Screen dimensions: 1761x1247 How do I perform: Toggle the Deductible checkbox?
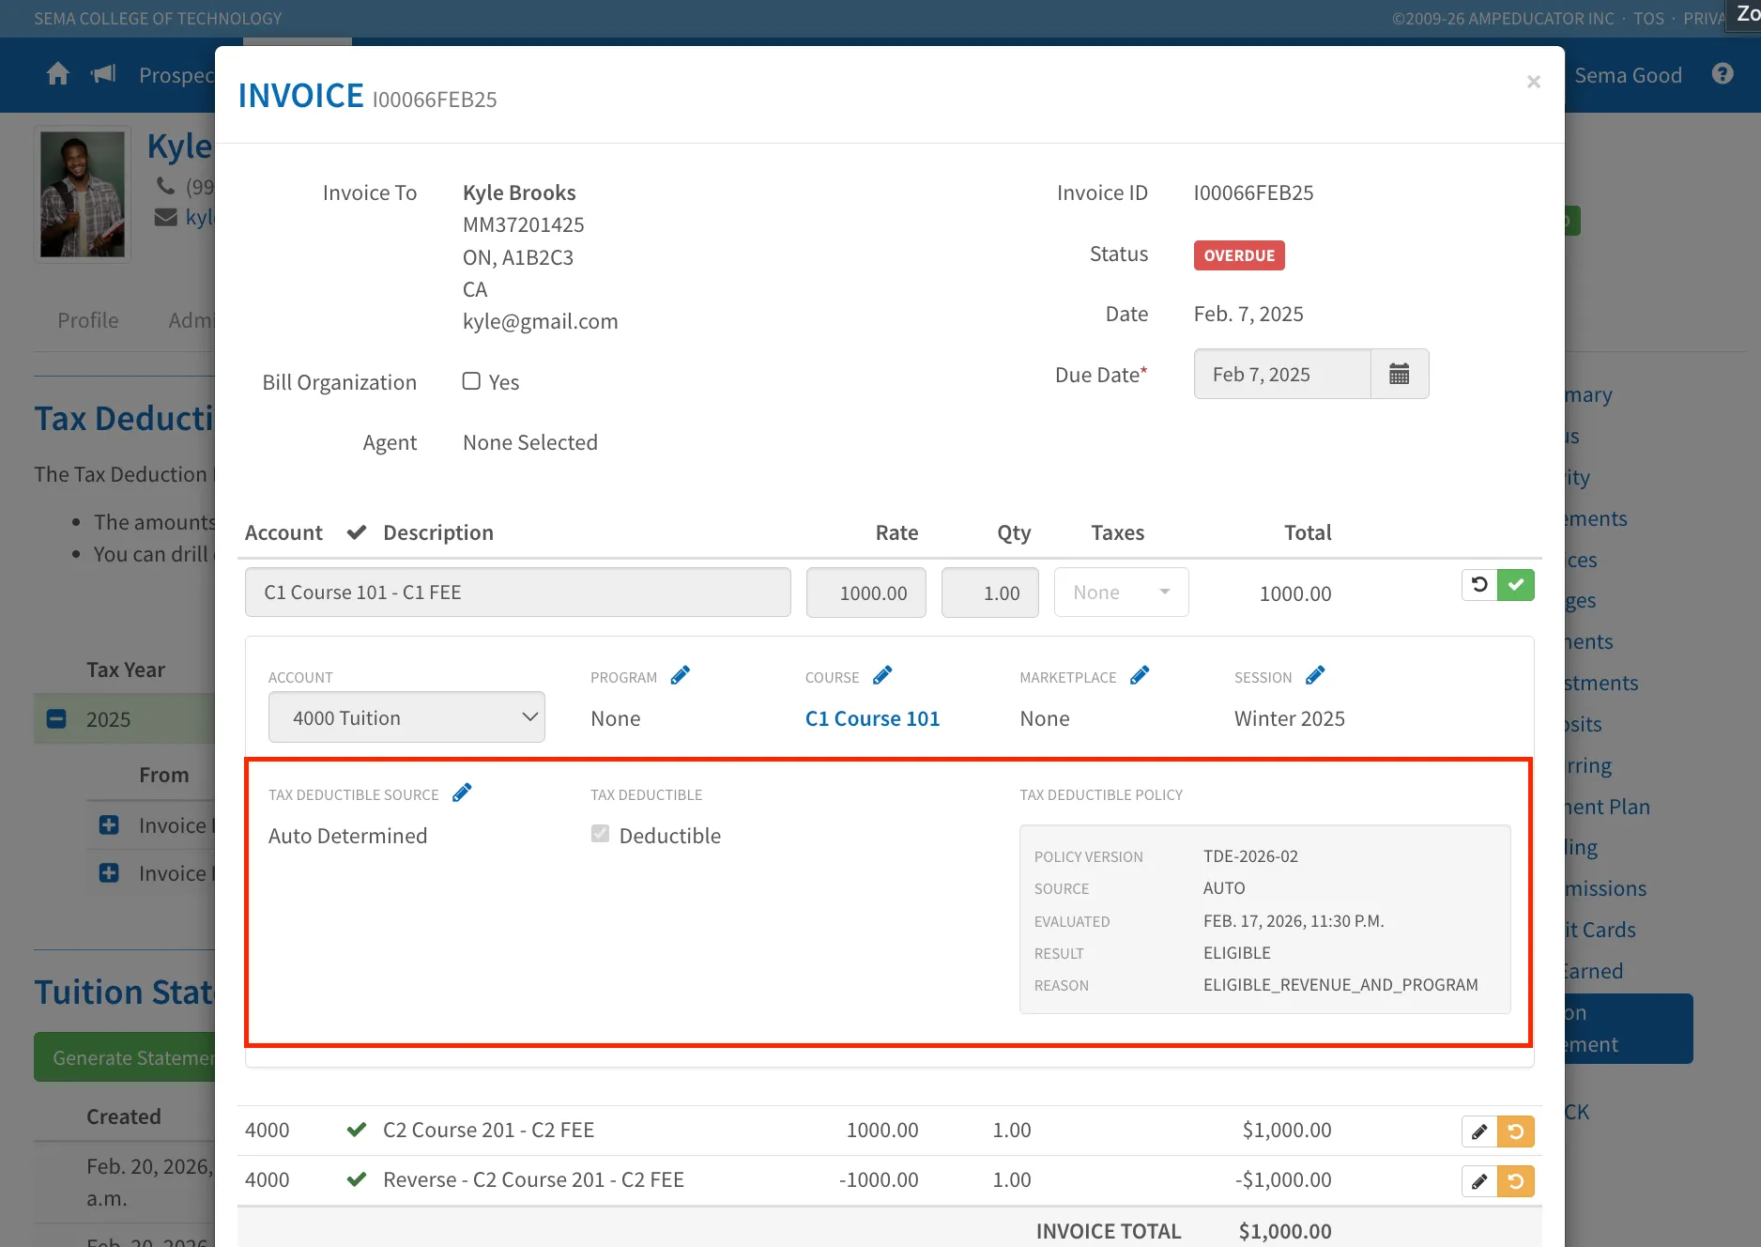(x=600, y=834)
